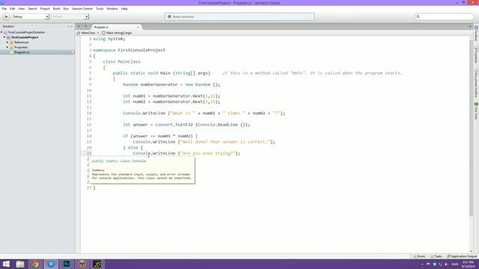Click on "namespace FirstConsoleProject" line
Viewport: 479px width, 269px height.
click(x=129, y=50)
